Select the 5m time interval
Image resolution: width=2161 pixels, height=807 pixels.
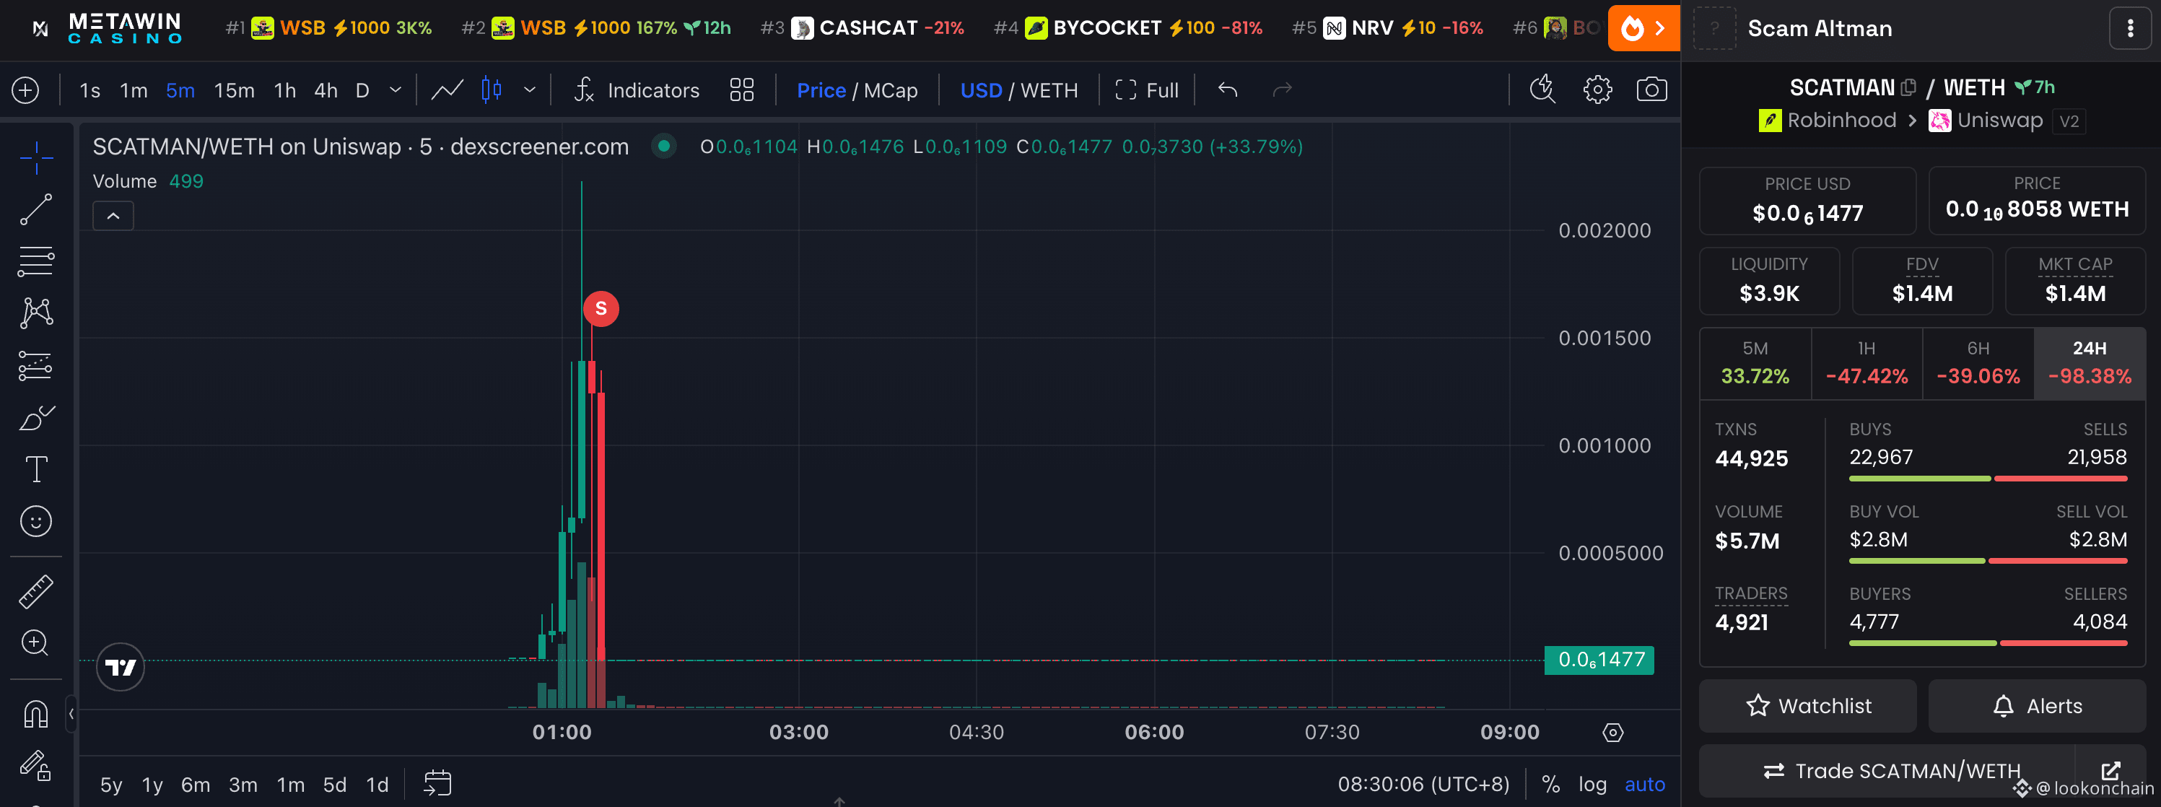click(x=180, y=91)
